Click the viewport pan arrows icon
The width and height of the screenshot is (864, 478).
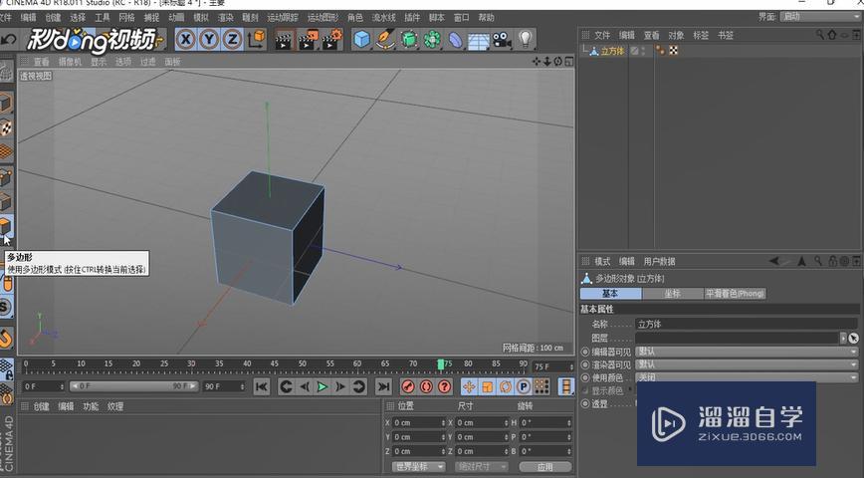coord(537,61)
